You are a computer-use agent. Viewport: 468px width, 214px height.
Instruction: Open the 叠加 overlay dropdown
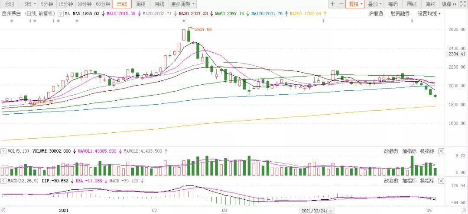pyautogui.click(x=374, y=4)
